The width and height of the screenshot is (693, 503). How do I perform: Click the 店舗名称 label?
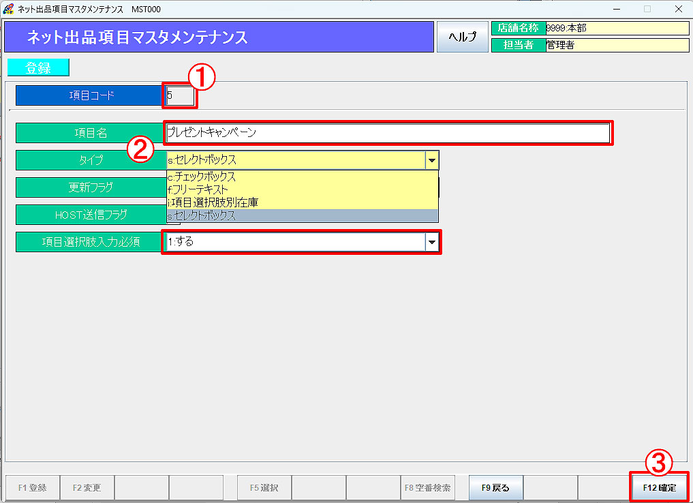[x=519, y=29]
